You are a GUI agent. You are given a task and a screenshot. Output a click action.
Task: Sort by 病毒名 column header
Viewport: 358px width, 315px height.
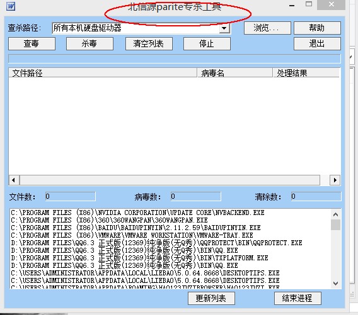click(x=235, y=73)
